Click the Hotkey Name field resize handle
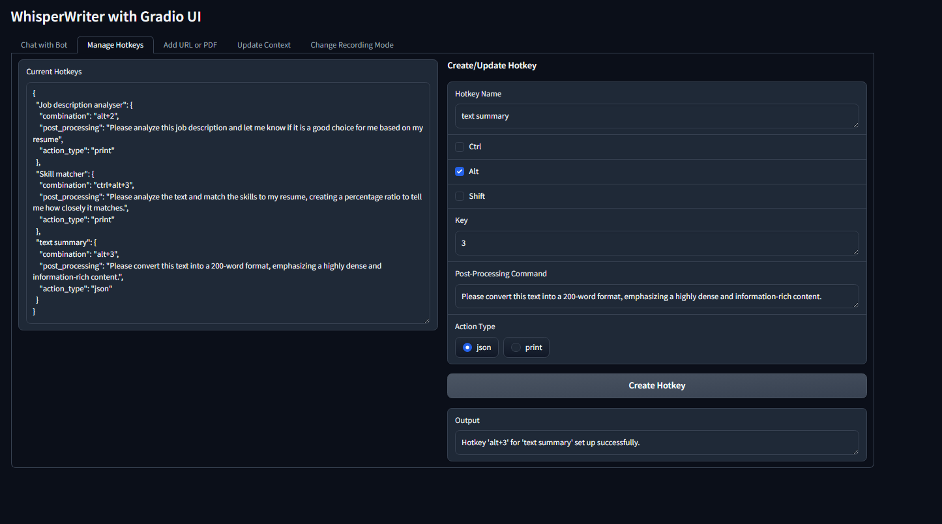This screenshot has width=942, height=524. coord(855,124)
